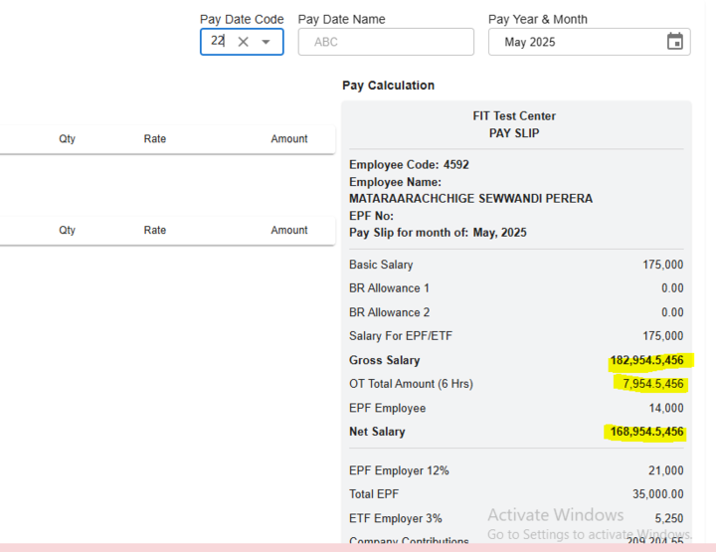Select the OT Total Amount value 7,954.5,456
This screenshot has width=716, height=552.
click(653, 384)
